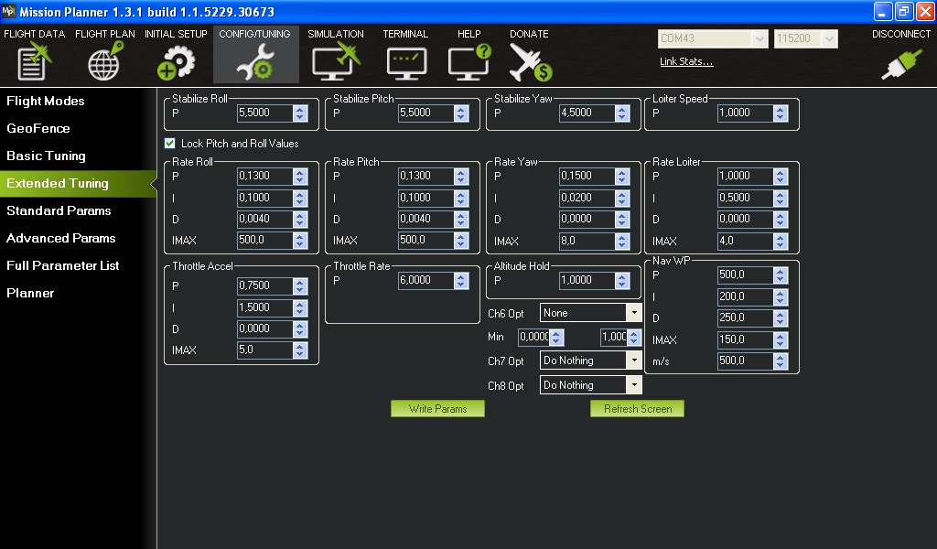The image size is (937, 549).
Task: Open the Link Stats link
Action: [x=686, y=61]
